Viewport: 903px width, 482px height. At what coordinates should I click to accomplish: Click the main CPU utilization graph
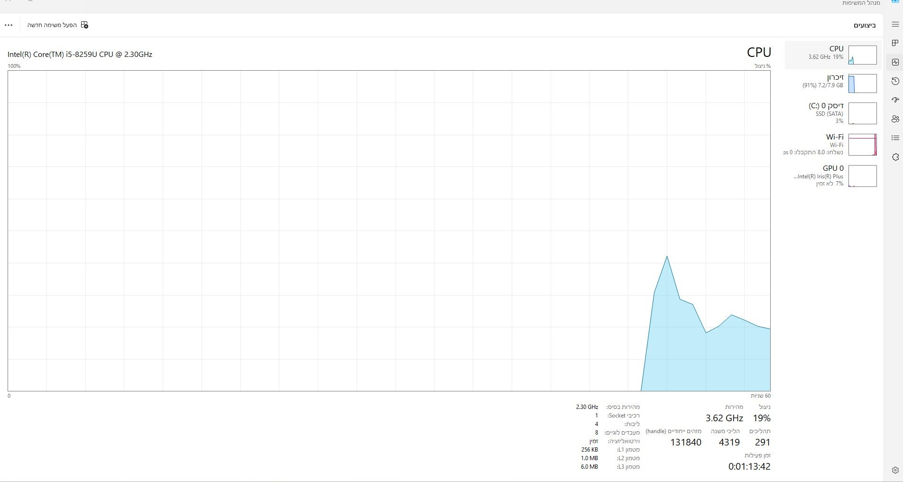point(389,231)
